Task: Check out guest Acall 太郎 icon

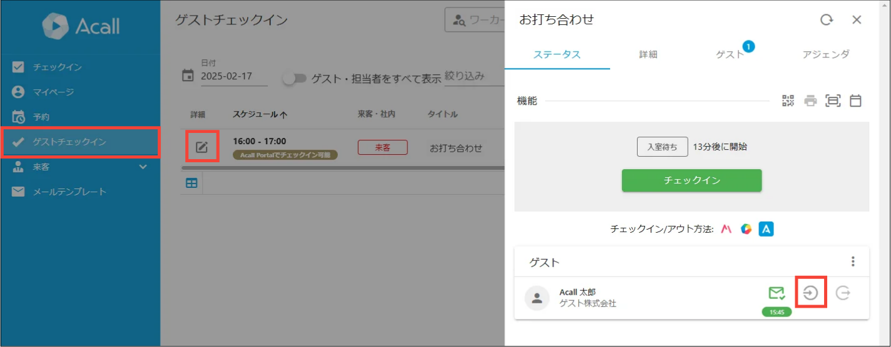Action: (x=843, y=292)
